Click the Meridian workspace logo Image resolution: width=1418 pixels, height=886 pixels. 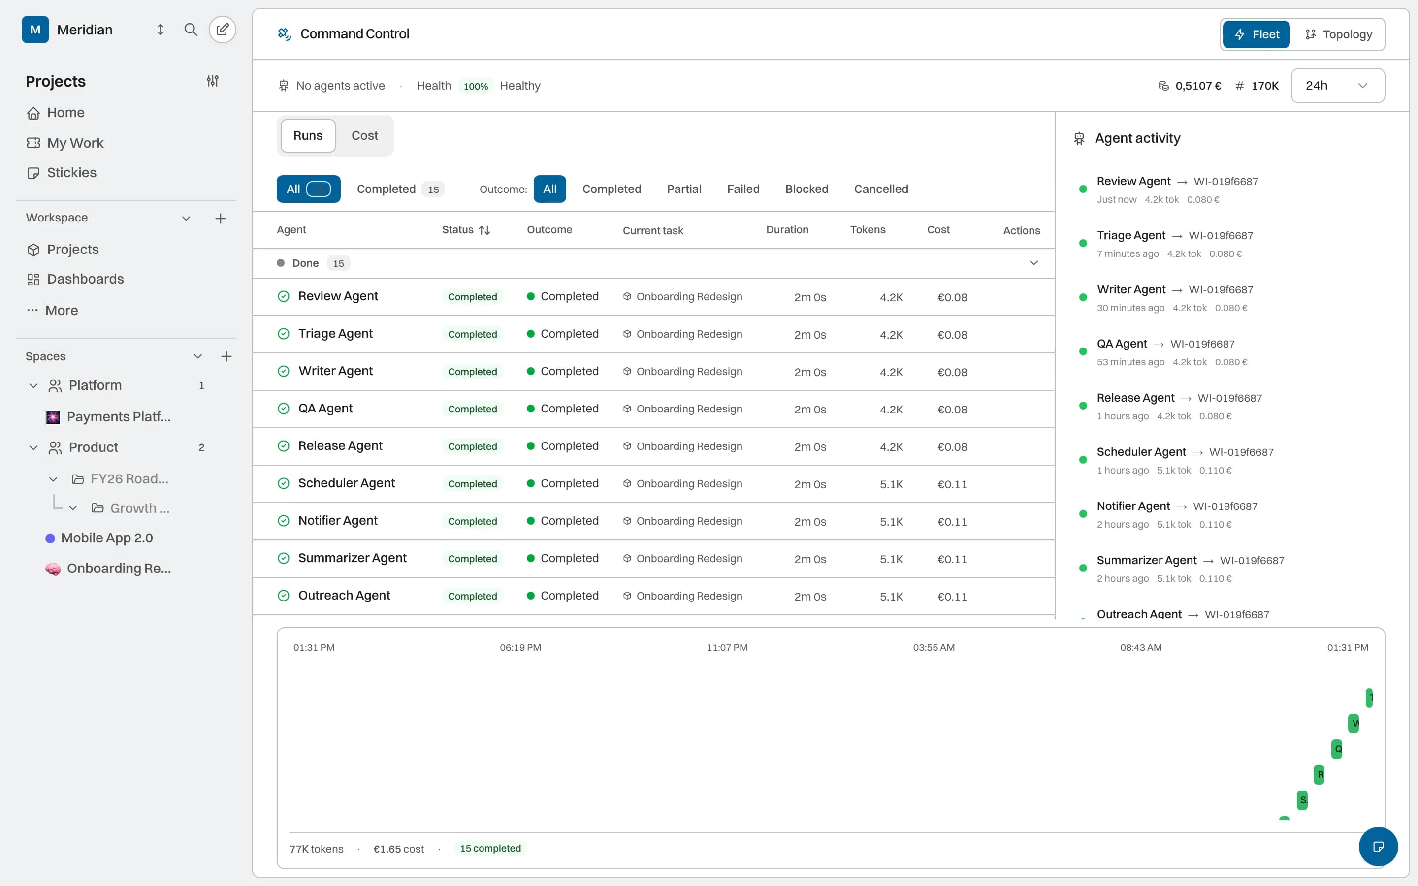[x=35, y=30]
